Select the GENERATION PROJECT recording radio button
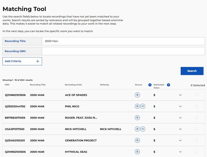This screenshot has width=207, height=157. click(197, 140)
